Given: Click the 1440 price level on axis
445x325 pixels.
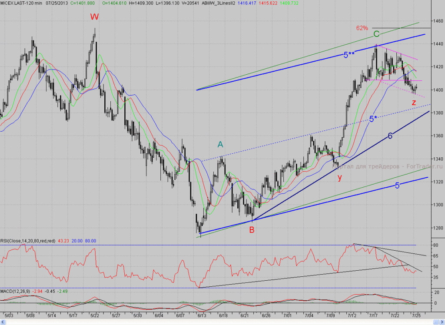Looking at the screenshot, I should pyautogui.click(x=438, y=44).
